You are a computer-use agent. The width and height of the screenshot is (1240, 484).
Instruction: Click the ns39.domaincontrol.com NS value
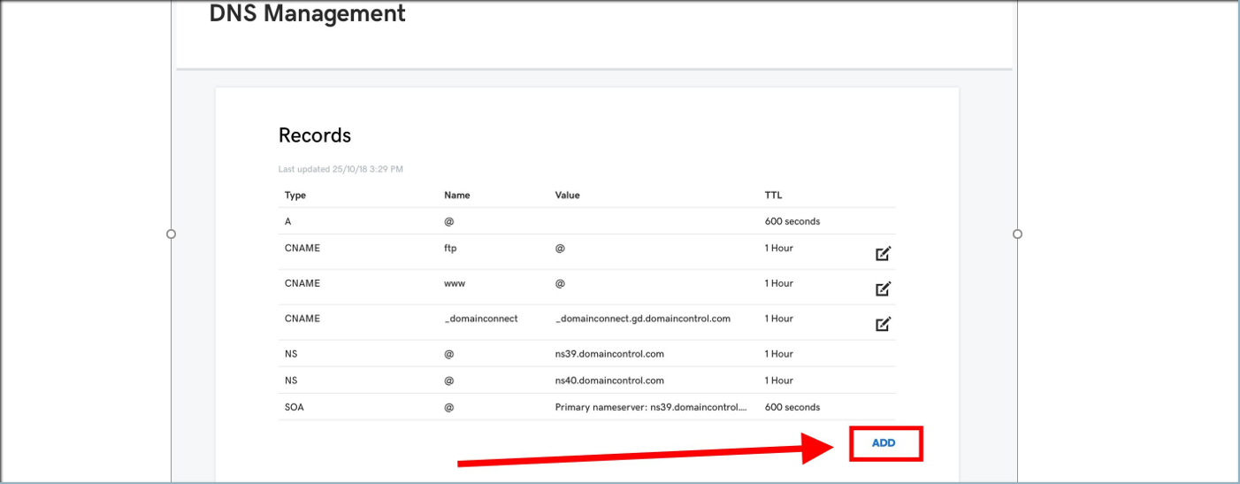609,354
